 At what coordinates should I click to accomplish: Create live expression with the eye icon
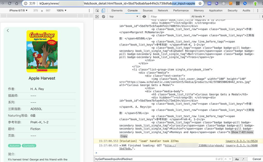[x=144, y=16]
